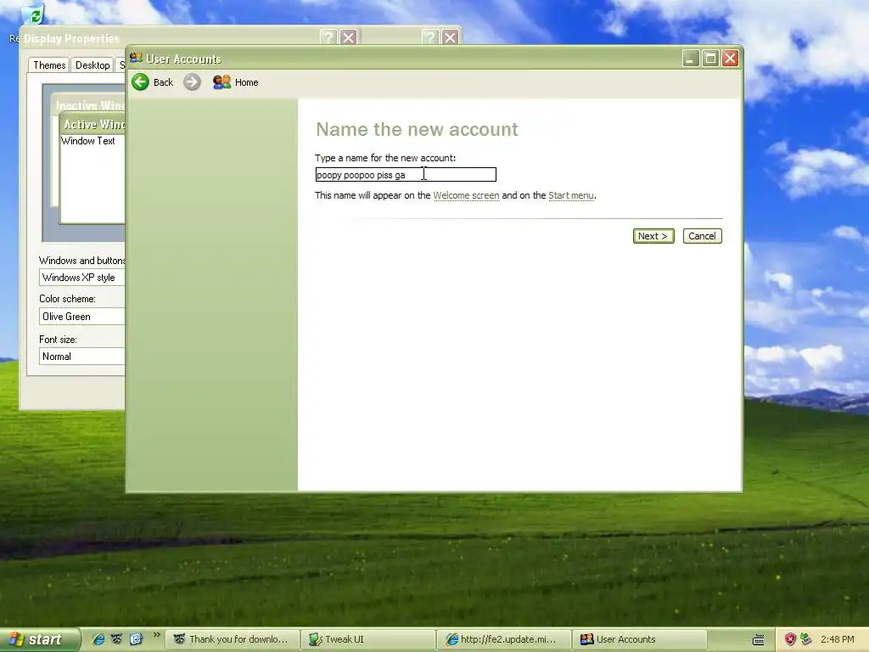Click the grey Forward arrow icon
This screenshot has height=652, width=869.
click(193, 82)
